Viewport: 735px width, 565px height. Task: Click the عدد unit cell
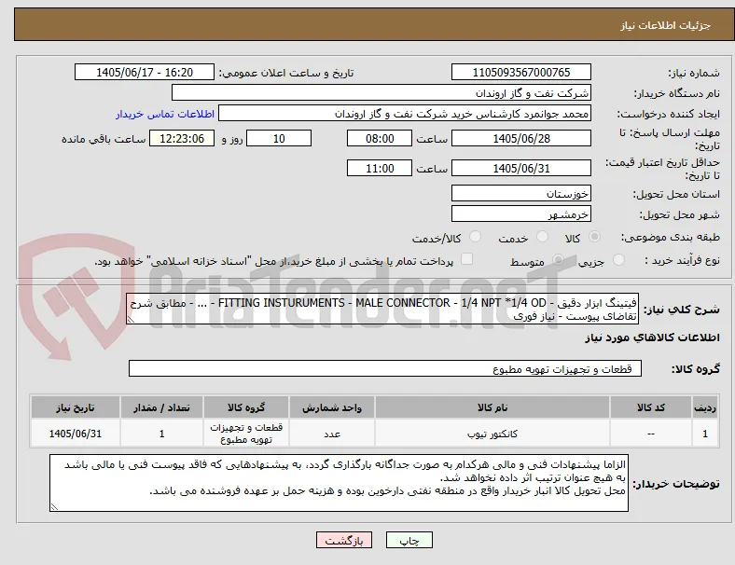tap(332, 434)
